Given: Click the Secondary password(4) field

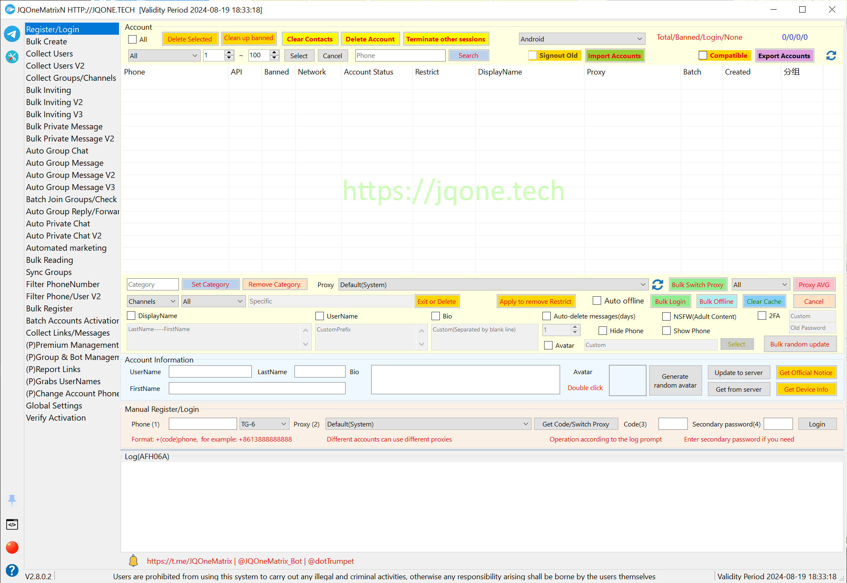Looking at the screenshot, I should tap(778, 424).
